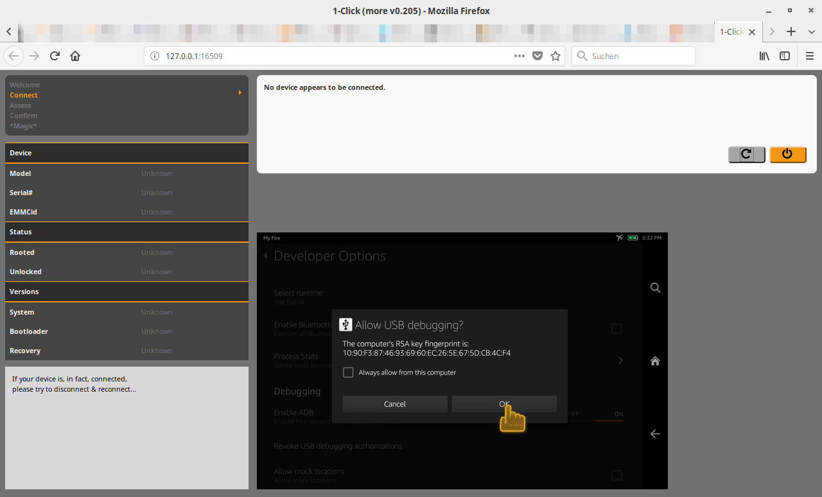
Task: Open page actions three-dot menu
Action: 520,56
